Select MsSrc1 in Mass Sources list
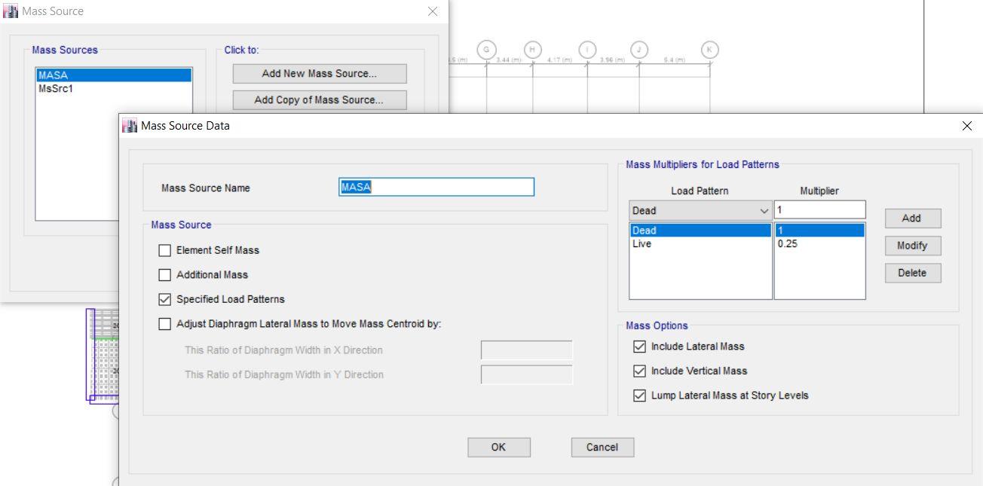 pyautogui.click(x=56, y=89)
